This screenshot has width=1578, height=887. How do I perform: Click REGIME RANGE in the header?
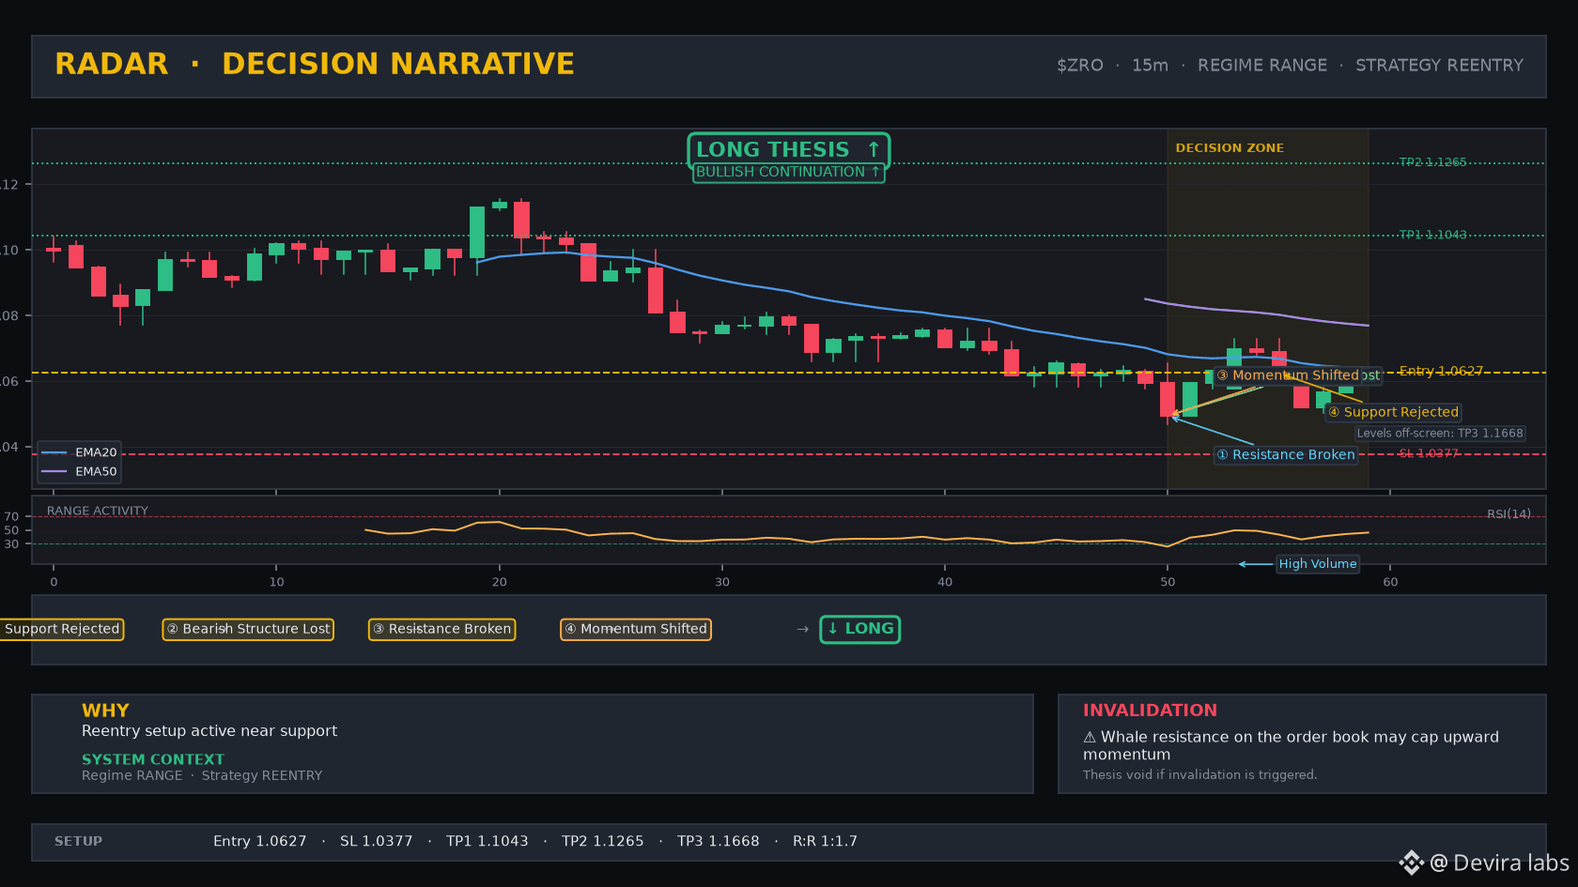point(1262,65)
